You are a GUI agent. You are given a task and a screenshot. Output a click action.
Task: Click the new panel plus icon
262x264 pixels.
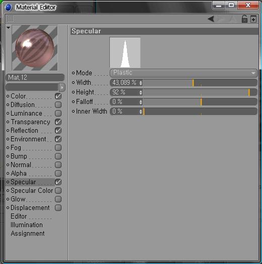point(253,19)
